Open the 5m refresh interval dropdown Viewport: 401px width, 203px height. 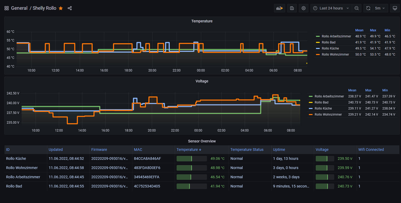click(x=380, y=8)
